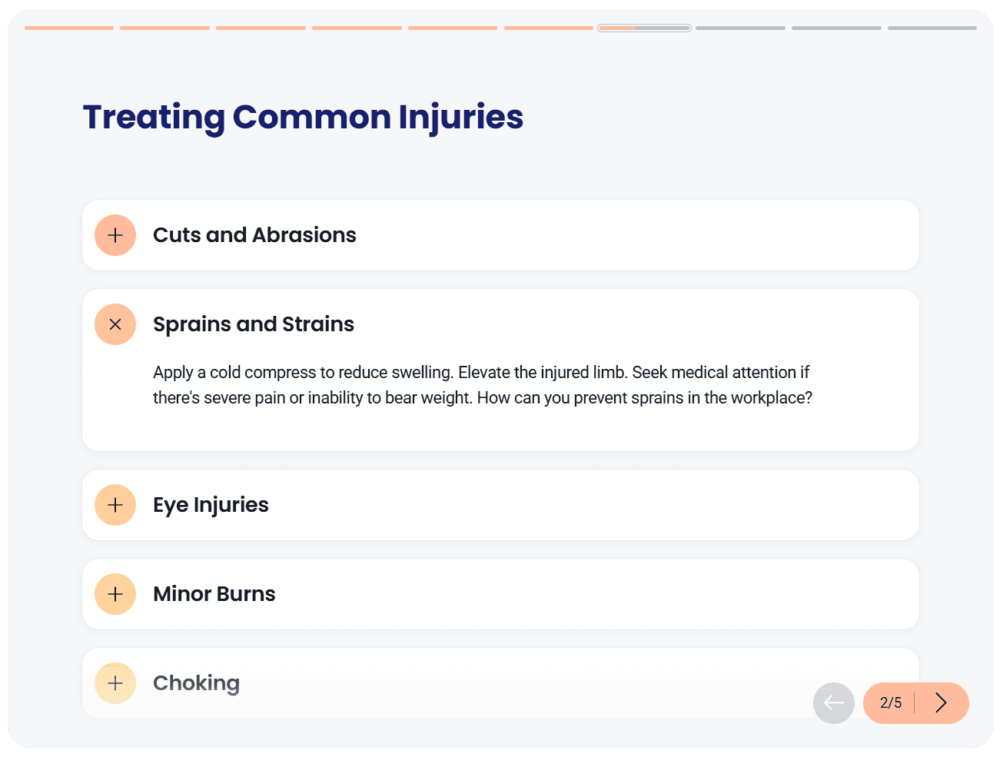Viewport: 1003px width, 757px height.
Task: Open the Cuts and Abrasions accordion heading
Action: coord(254,235)
